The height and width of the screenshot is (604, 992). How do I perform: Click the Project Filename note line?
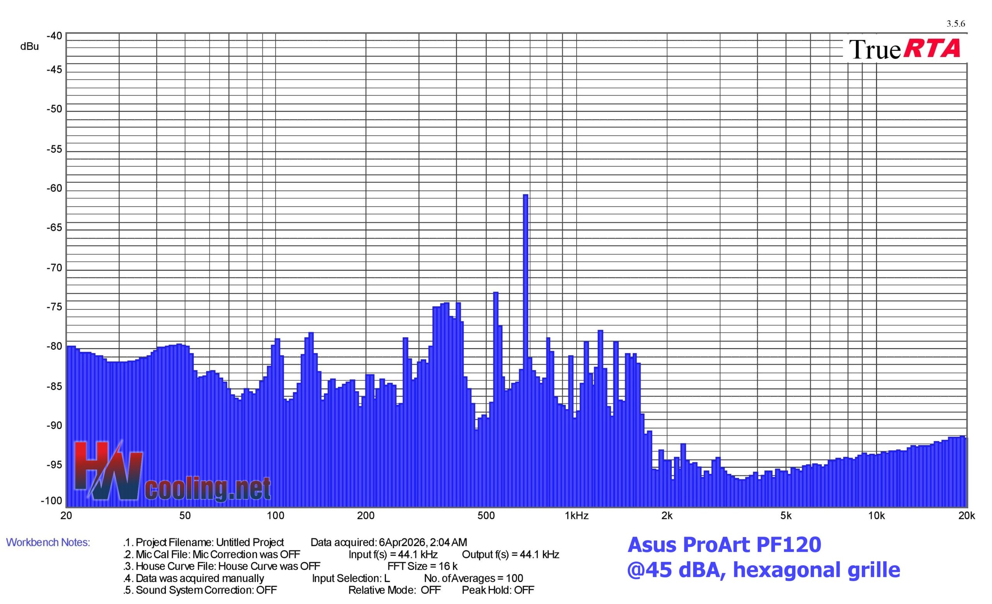pos(204,542)
